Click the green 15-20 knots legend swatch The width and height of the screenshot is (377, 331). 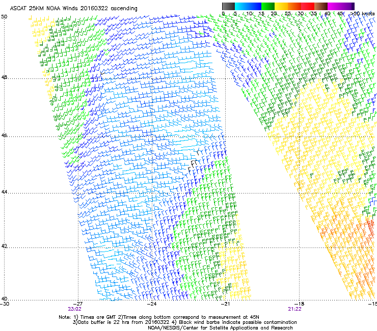click(268, 6)
